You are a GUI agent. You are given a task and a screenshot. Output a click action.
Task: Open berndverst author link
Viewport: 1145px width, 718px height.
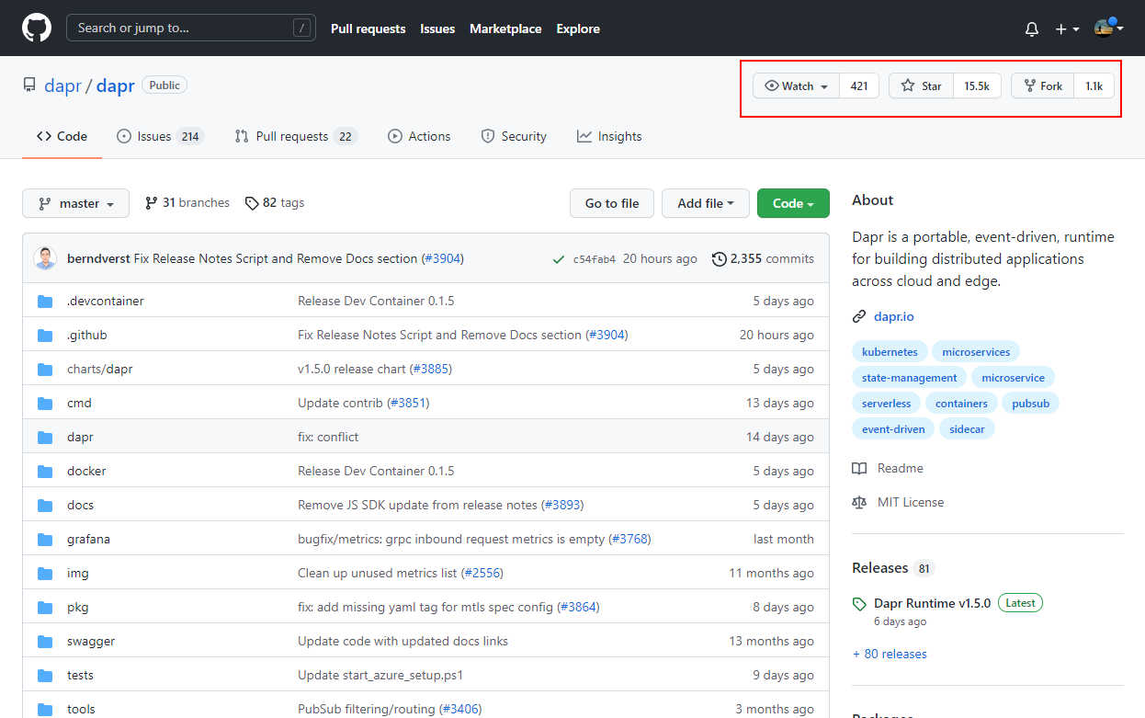(98, 258)
